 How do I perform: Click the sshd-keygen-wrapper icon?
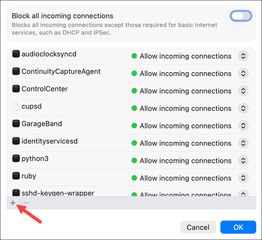[x=16, y=193]
